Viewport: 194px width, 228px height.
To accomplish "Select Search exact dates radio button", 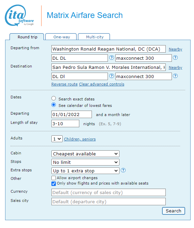I will [53, 98].
